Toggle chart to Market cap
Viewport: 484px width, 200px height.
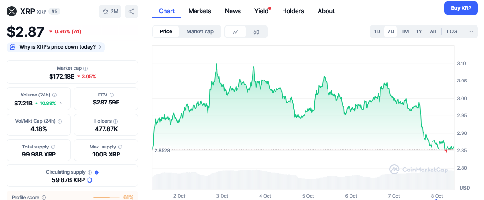pos(200,32)
